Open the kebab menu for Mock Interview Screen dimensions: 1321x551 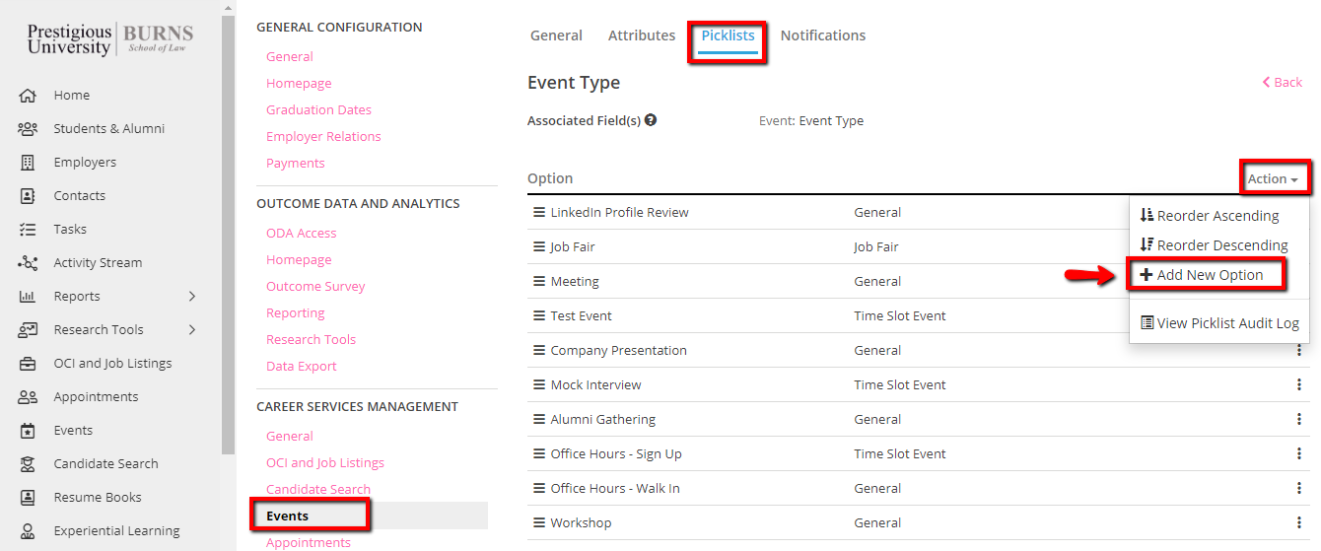1299,385
